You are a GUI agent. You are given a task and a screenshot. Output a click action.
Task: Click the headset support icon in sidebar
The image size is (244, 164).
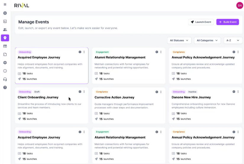5,79
